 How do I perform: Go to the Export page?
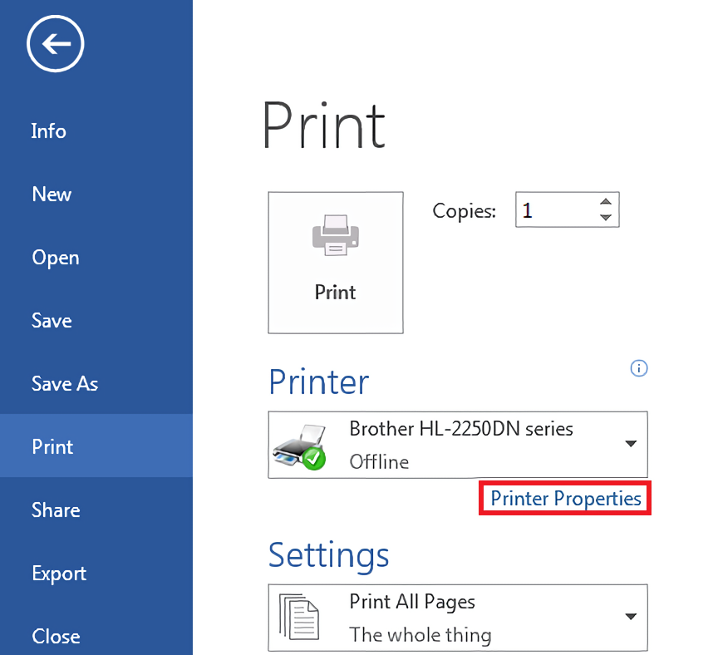[x=58, y=573]
